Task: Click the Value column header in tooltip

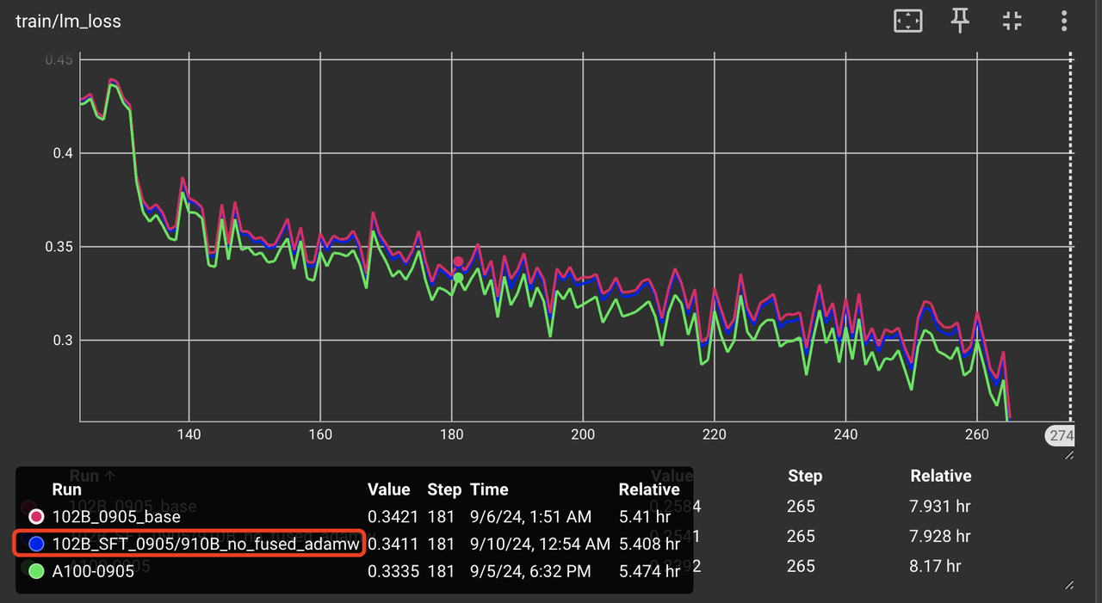Action: tap(388, 489)
